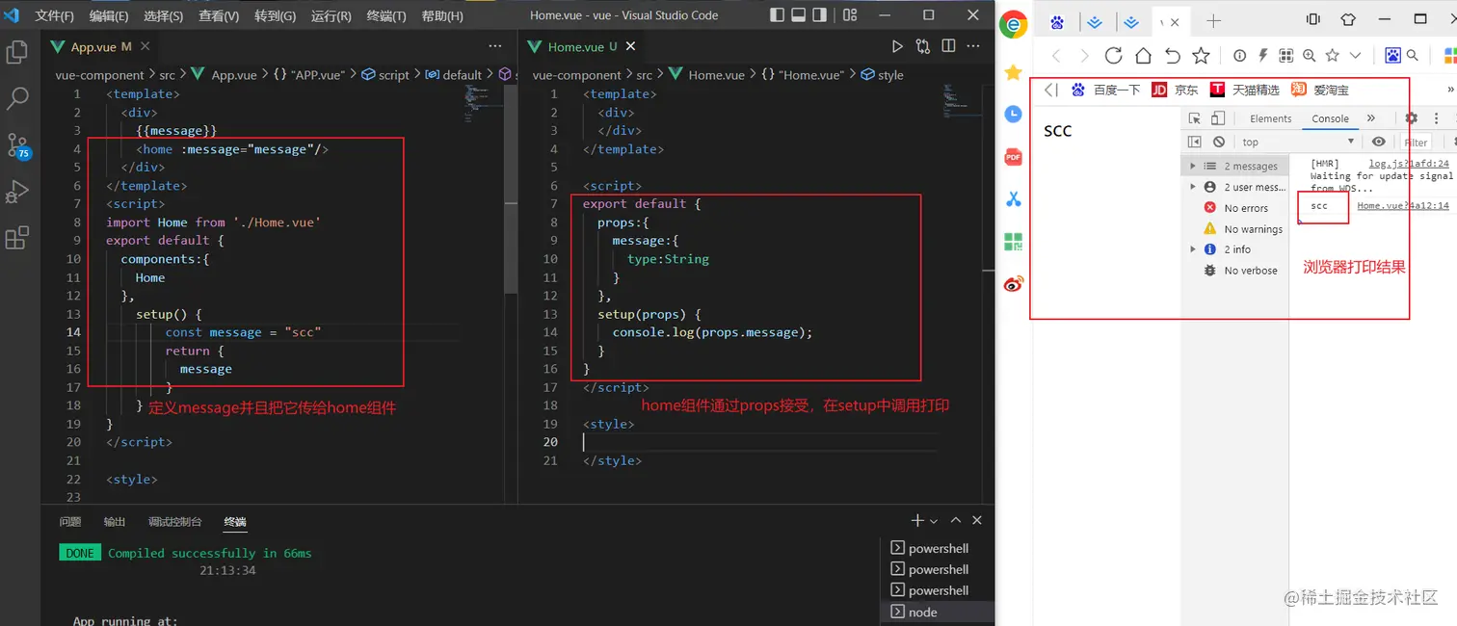Go forward in the browser
Viewport: 1457px width, 626px height.
click(x=1084, y=56)
